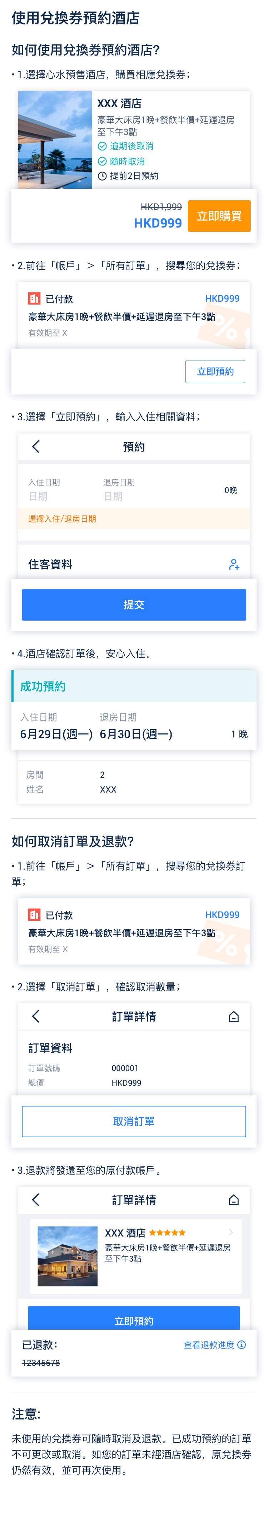Screen dimensions: 268x1521
Task: Select 入住日期 date field
Action: click(45, 490)
